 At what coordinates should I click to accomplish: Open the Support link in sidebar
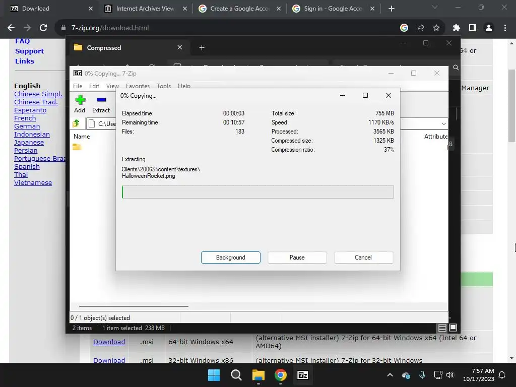click(29, 51)
